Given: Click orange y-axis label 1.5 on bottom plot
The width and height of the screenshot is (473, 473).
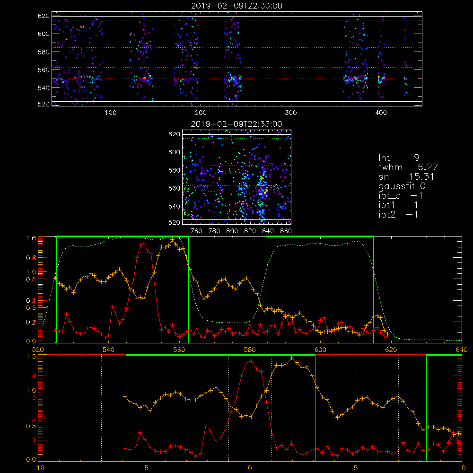Looking at the screenshot, I should click(31, 357).
